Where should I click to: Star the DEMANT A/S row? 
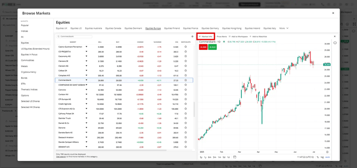186,147
